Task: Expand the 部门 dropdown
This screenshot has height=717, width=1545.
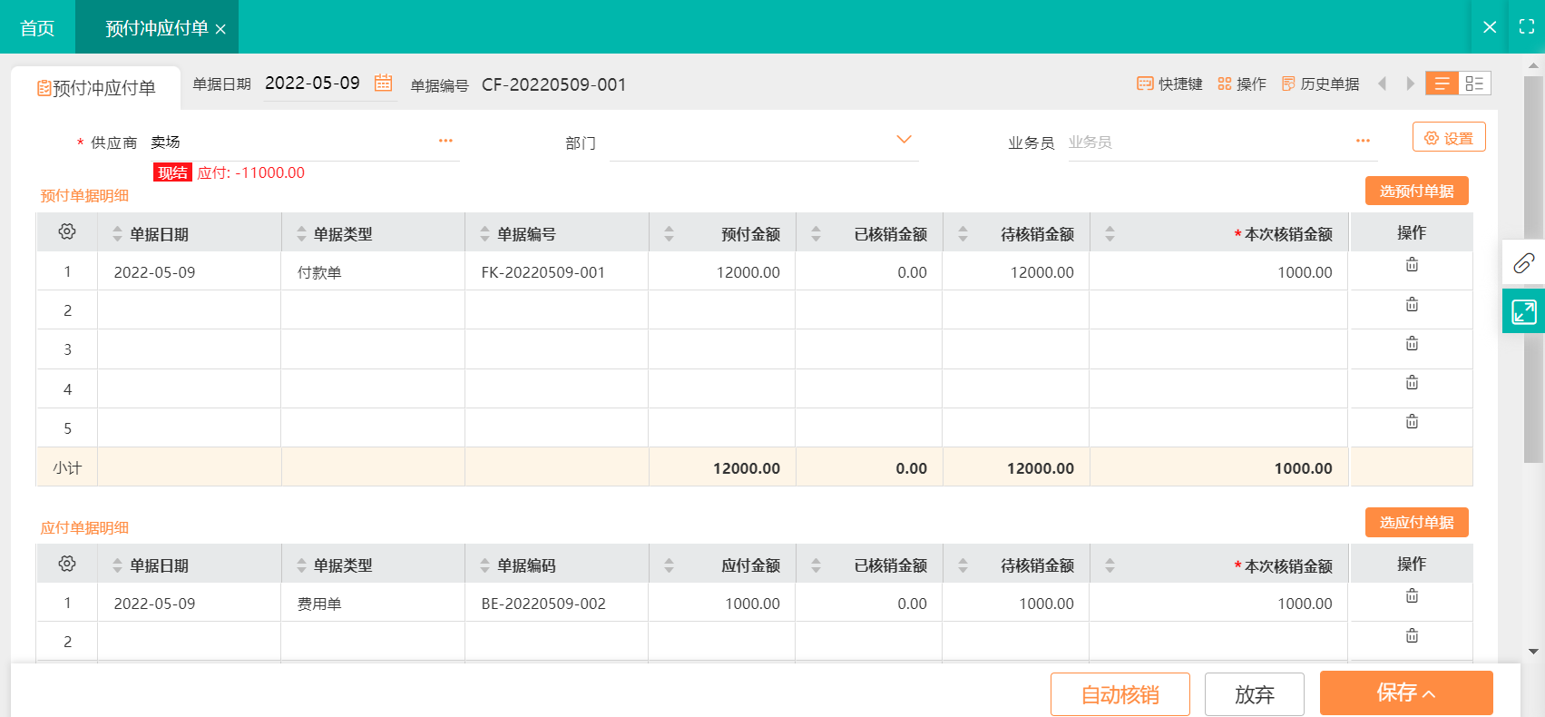Action: 904,140
